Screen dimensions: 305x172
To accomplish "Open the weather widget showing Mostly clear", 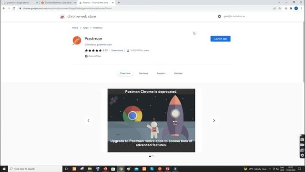I will pyautogui.click(x=255, y=169).
